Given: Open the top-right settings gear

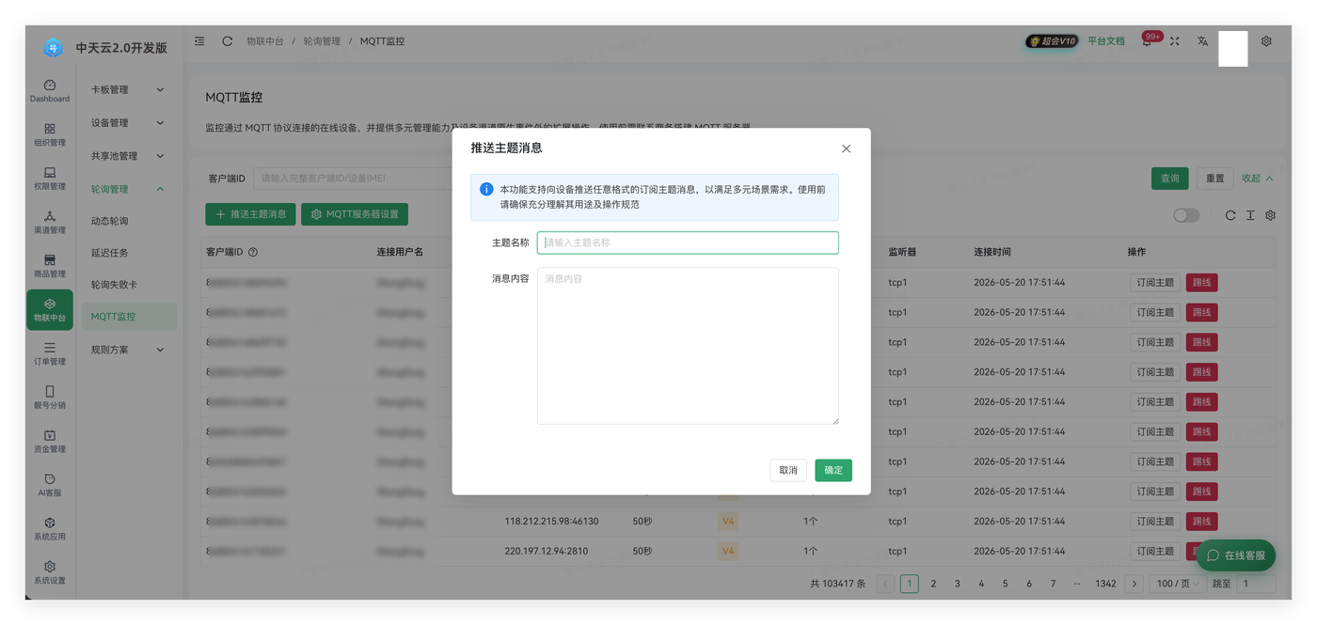Looking at the screenshot, I should pyautogui.click(x=1266, y=41).
